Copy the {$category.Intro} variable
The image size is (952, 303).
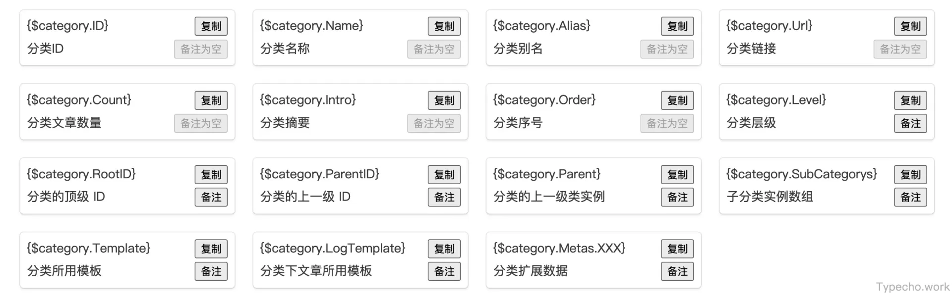(x=444, y=100)
